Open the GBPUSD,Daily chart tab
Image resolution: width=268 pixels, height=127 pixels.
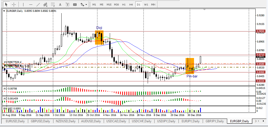[x=40, y=121]
